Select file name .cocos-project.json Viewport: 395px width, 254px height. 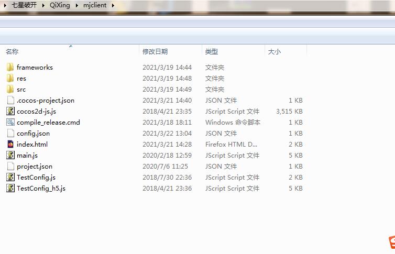[46, 100]
